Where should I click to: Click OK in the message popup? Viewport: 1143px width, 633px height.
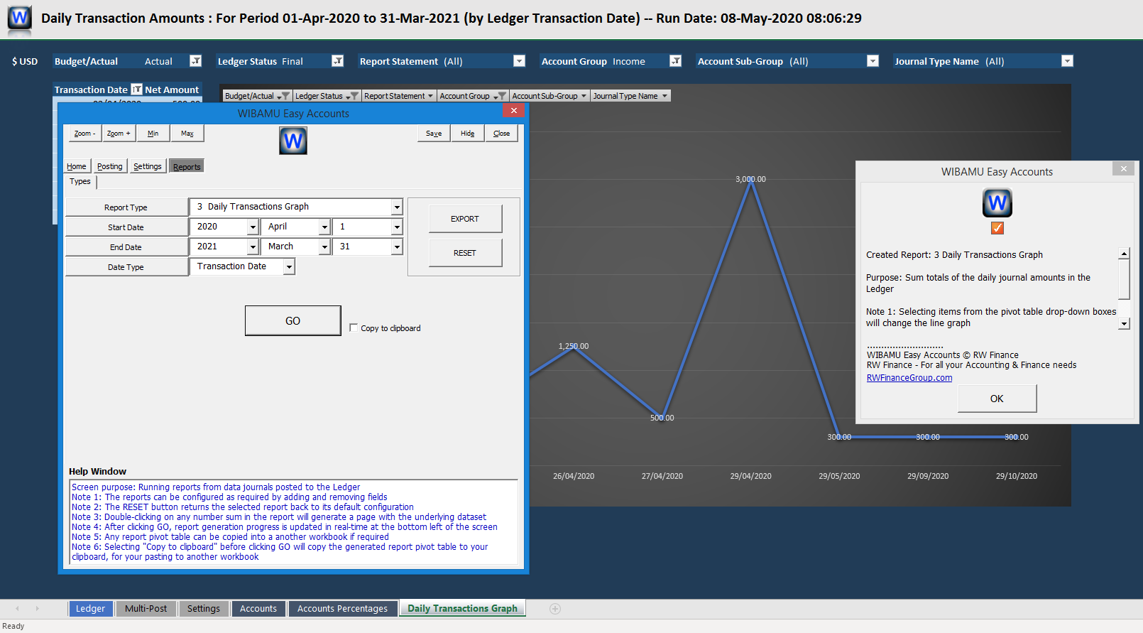click(x=997, y=399)
